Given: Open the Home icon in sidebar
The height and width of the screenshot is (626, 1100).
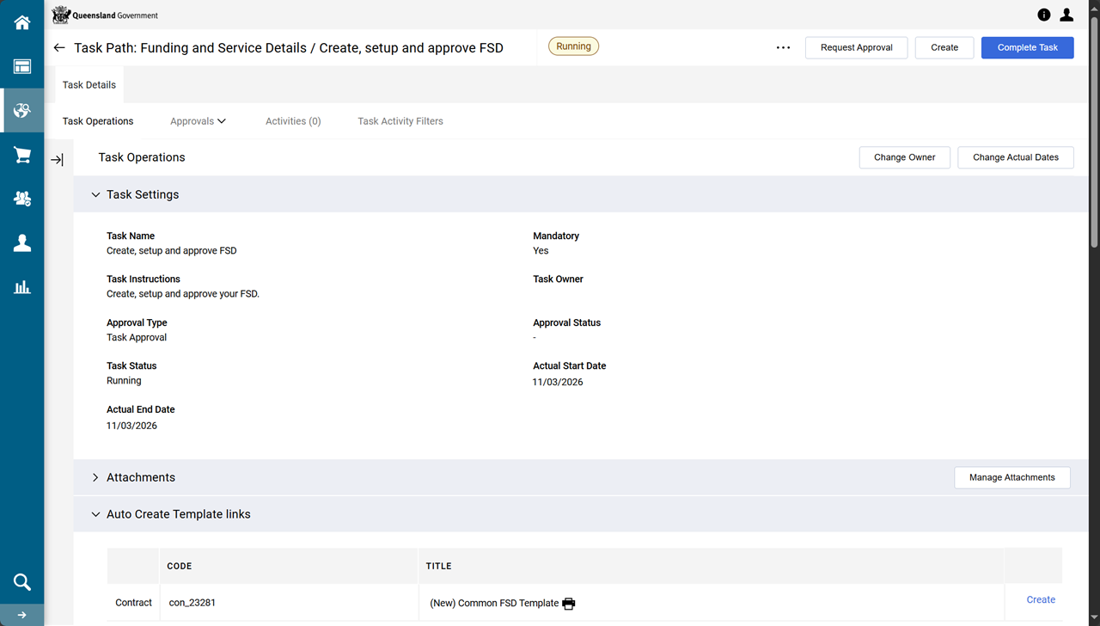Looking at the screenshot, I should (22, 22).
